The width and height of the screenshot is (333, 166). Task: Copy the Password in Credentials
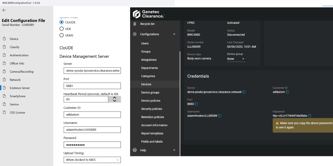pyautogui.click(x=310, y=116)
